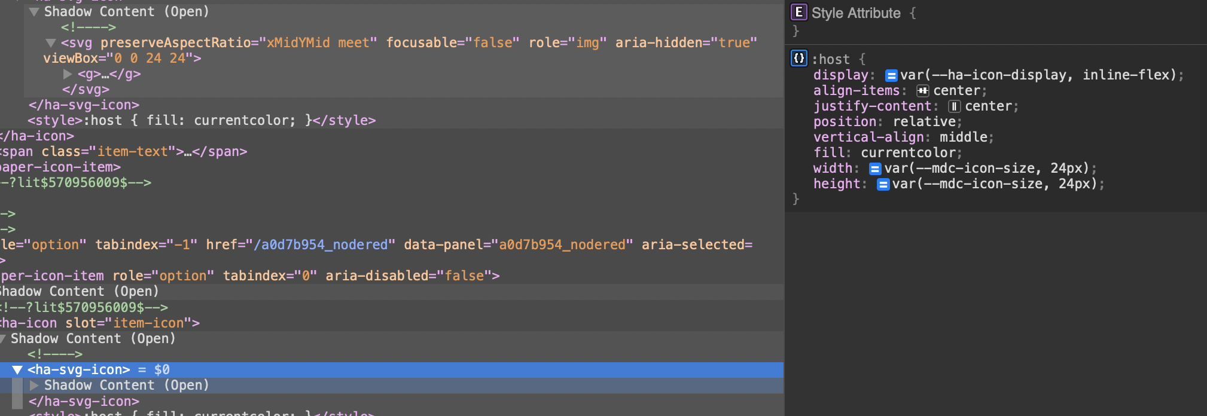Expand the collapsed g element
The height and width of the screenshot is (416, 1207).
[68, 74]
